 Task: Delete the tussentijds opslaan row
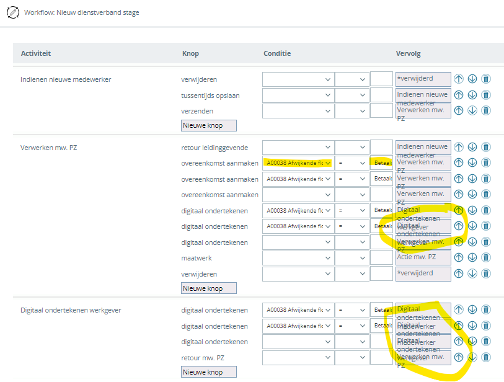(x=486, y=95)
